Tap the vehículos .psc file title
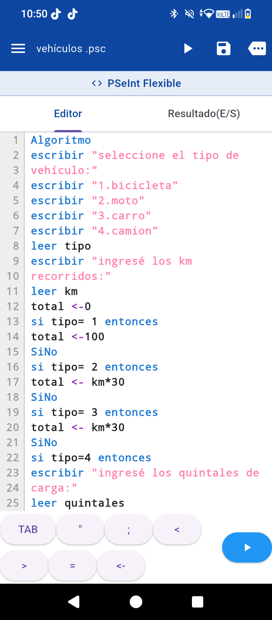The width and height of the screenshot is (272, 620). pos(71,49)
